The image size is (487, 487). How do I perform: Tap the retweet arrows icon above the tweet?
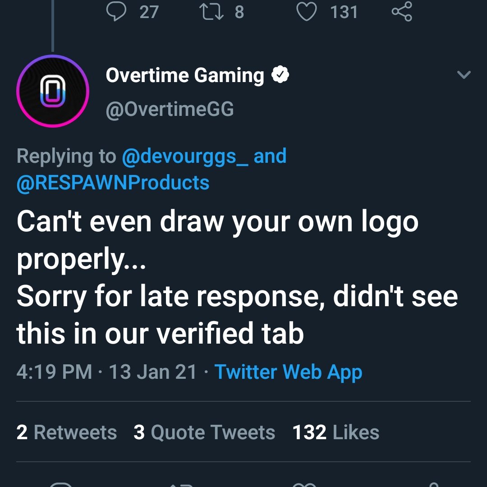tap(212, 12)
